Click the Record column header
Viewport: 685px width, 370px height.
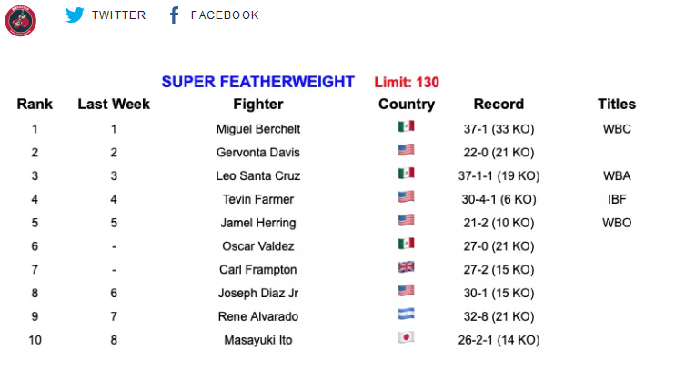click(499, 104)
